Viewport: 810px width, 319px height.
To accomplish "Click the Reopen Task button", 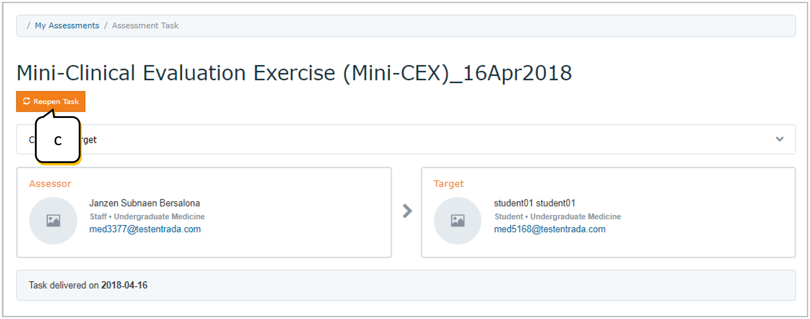I will (x=51, y=101).
